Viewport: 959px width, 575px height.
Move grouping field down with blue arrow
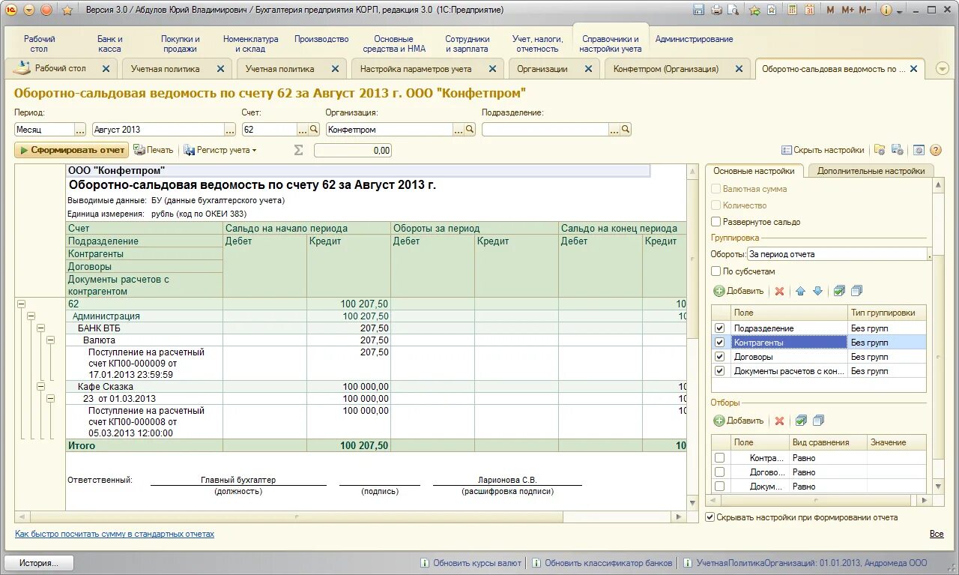pyautogui.click(x=817, y=291)
